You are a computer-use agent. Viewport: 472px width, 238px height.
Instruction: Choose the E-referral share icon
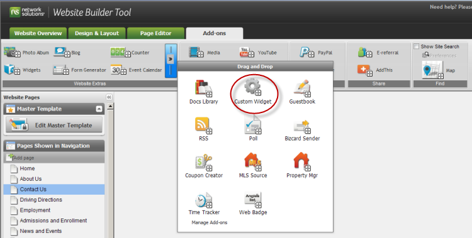(x=365, y=52)
